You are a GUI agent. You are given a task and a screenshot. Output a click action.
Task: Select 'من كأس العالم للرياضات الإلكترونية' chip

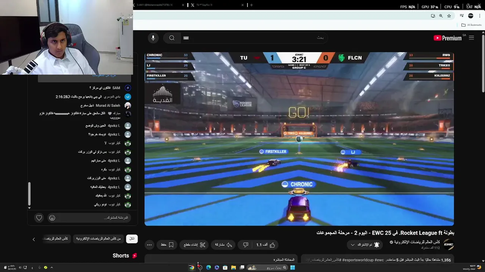coord(99,239)
